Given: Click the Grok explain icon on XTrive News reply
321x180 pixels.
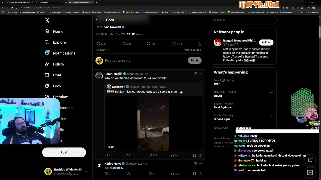Looking at the screenshot, I should [195, 164].
